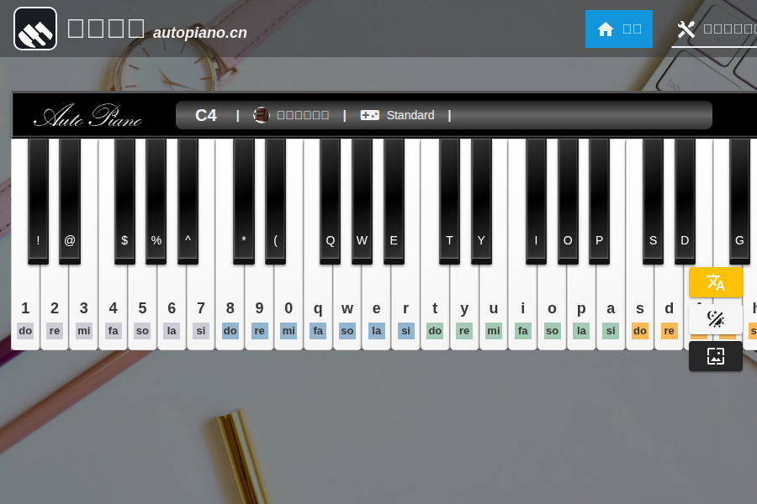Play the white key labeled 1
Image resolution: width=757 pixels, height=504 pixels.
click(25, 308)
